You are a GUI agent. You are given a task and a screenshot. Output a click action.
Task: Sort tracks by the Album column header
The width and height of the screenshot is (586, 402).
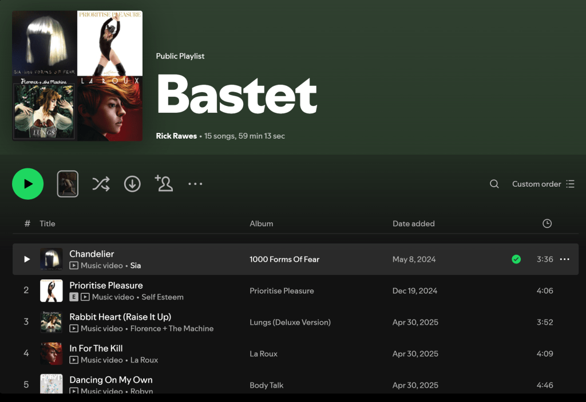pyautogui.click(x=261, y=223)
